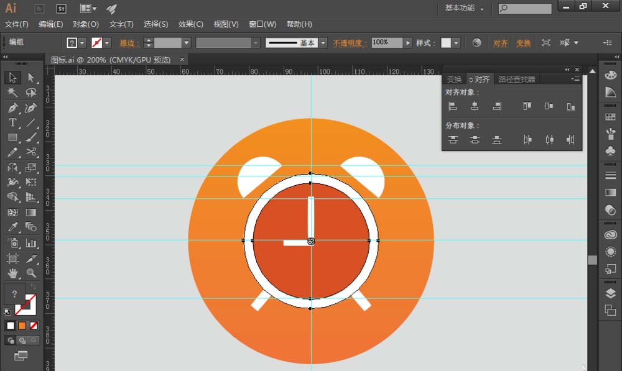Activate the Stroke box in toolbox
Viewport: 622px width, 371px height.
pyautogui.click(x=29, y=307)
